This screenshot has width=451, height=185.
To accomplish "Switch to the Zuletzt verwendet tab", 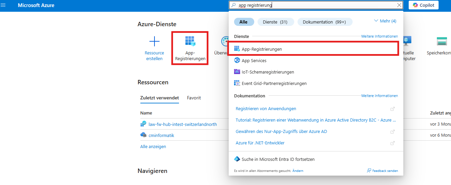I will pyautogui.click(x=160, y=98).
